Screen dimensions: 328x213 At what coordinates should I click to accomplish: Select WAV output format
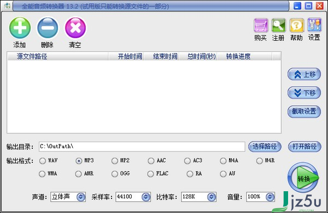[43, 161]
